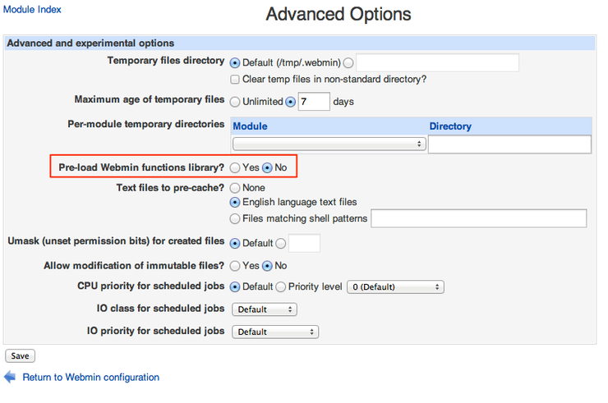Select CPU Priority level radio

pos(281,286)
